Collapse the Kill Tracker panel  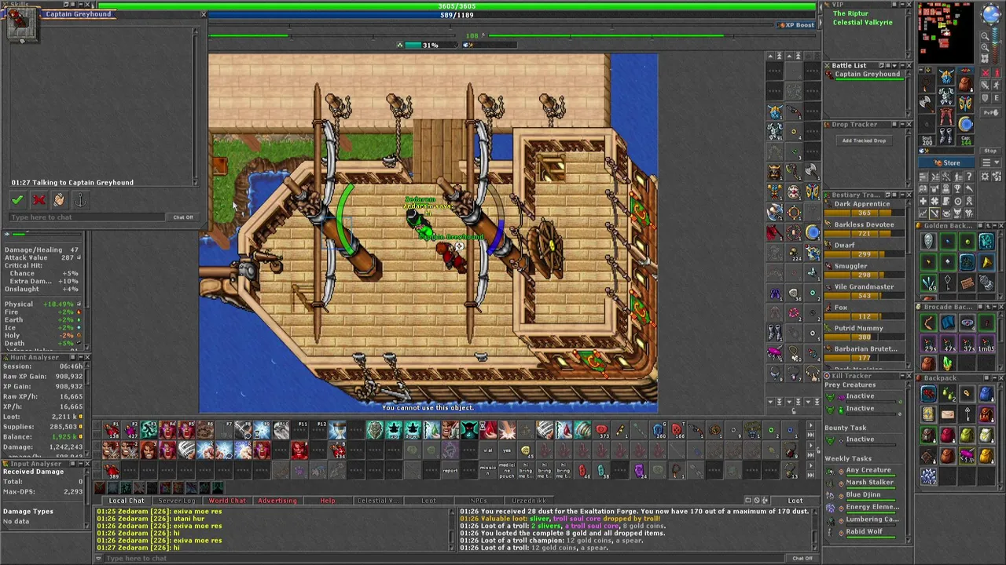point(901,376)
